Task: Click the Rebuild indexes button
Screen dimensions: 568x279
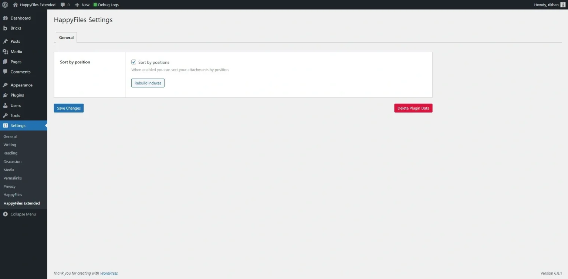Action: click(x=148, y=83)
